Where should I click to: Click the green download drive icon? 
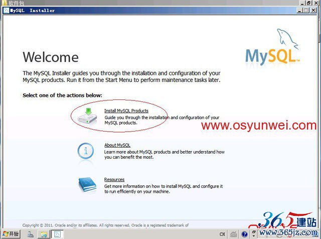[87, 116]
